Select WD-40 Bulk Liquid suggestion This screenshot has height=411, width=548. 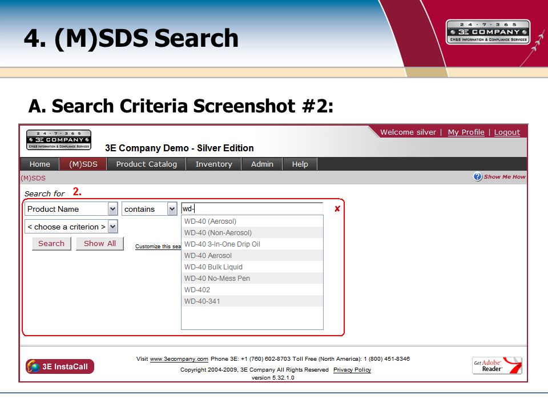(252, 267)
